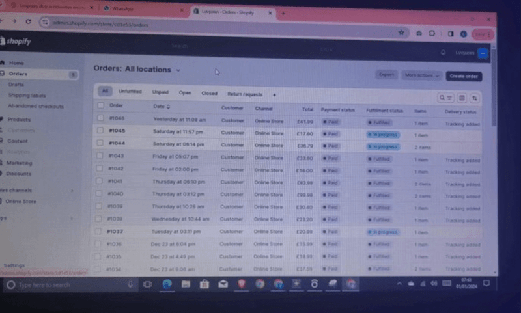Tick checkbox for order #1046
The width and height of the screenshot is (521, 313).
click(x=100, y=118)
